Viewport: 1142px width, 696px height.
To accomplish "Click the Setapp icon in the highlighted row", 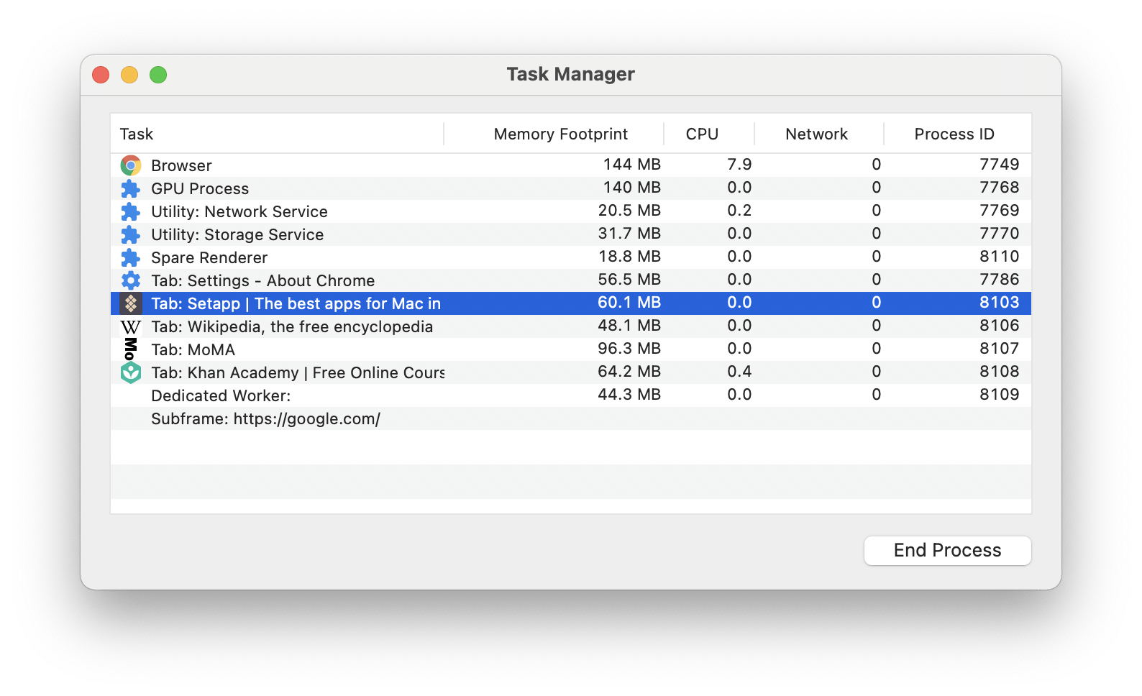I will click(131, 303).
